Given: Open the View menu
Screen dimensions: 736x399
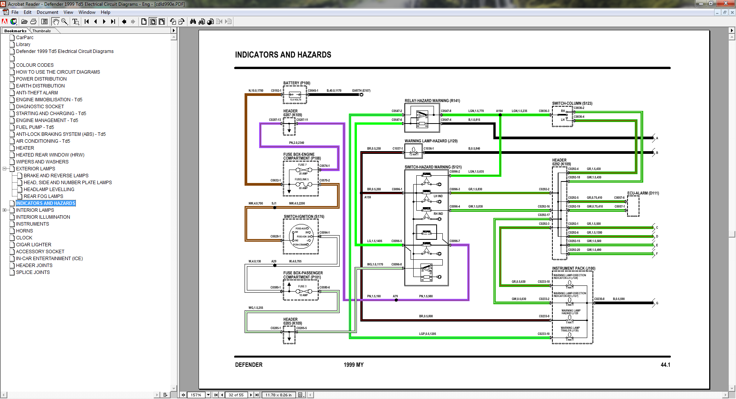Looking at the screenshot, I should click(x=68, y=12).
